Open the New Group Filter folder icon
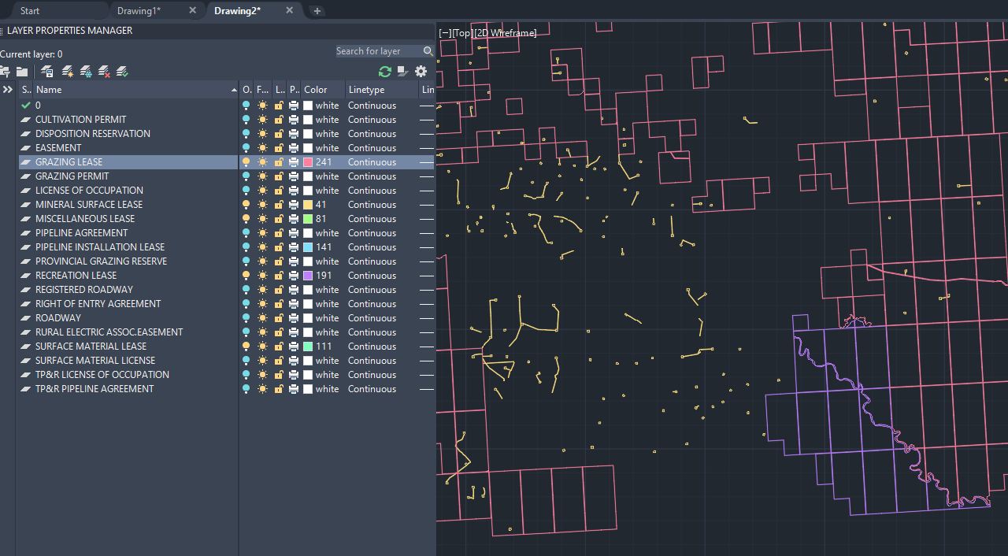Screen dimensions: 1008x556 (22, 71)
